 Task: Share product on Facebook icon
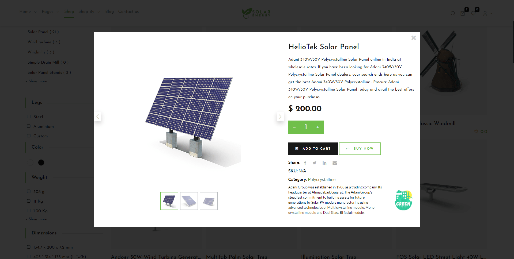(305, 163)
